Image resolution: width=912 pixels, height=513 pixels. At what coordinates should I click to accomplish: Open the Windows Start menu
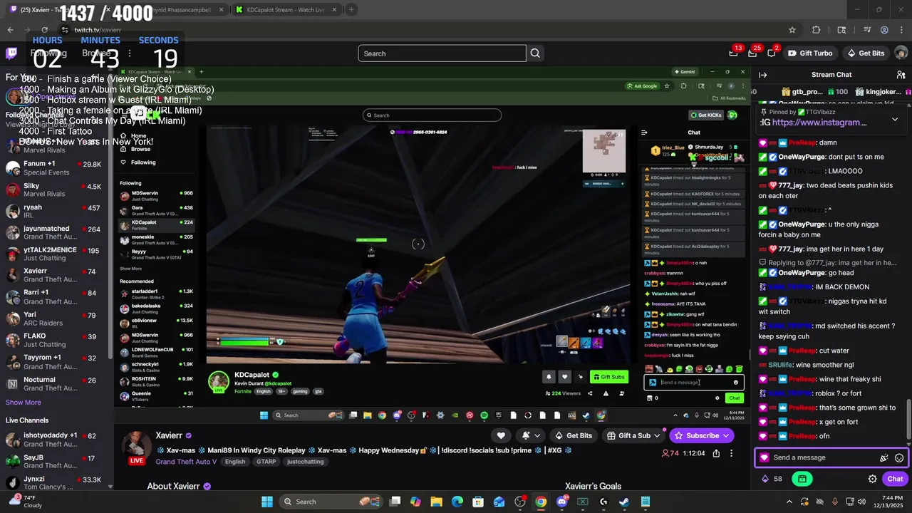[x=267, y=502]
